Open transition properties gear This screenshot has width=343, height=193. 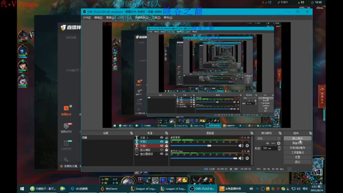[279, 143]
